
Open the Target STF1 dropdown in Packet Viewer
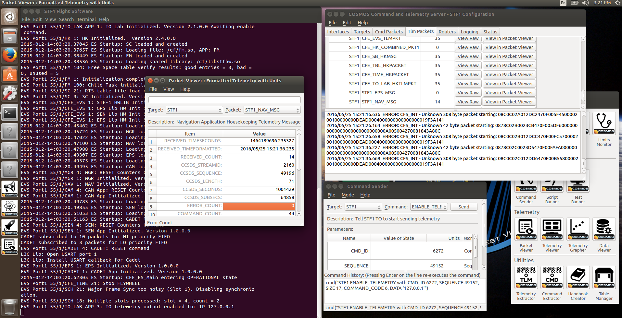[x=194, y=110]
